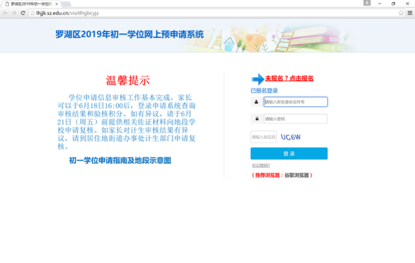
Task: Open the Chrome hamburger menu
Action: tap(410, 12)
